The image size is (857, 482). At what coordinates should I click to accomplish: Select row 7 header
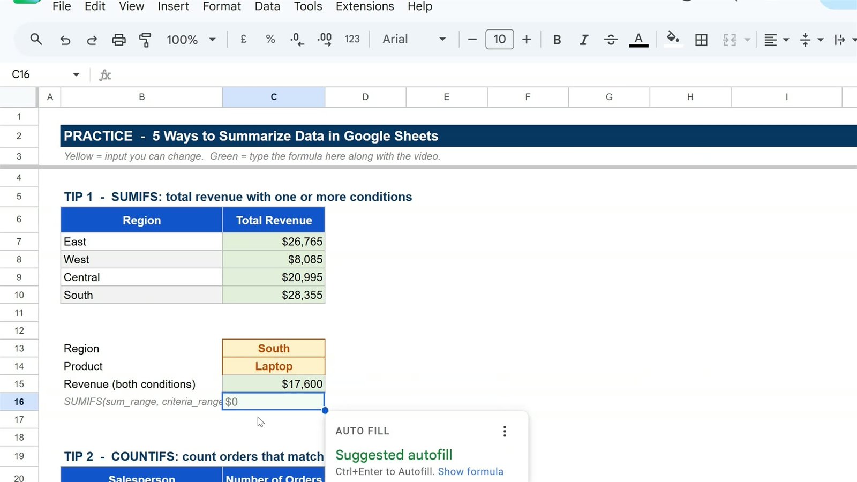pyautogui.click(x=19, y=242)
